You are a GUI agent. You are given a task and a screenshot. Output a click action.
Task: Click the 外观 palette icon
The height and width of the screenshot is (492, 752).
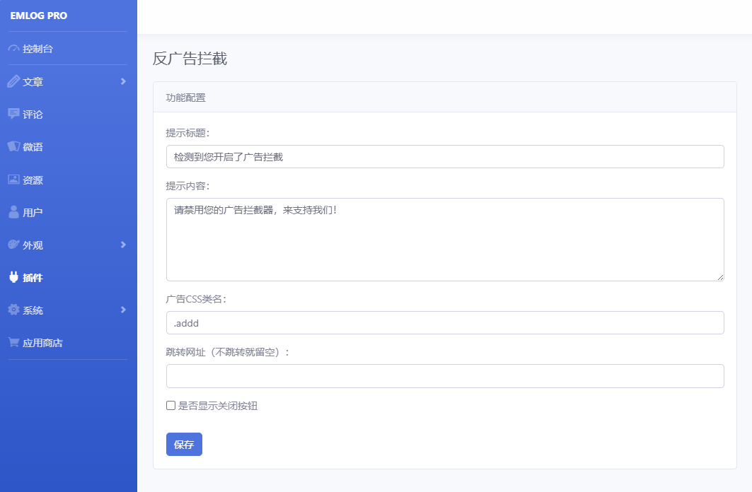13,245
